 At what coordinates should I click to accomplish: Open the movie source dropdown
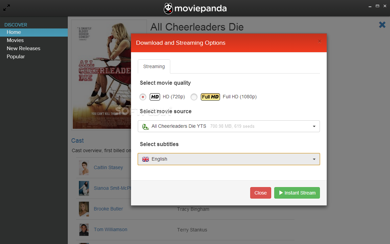[x=229, y=126]
